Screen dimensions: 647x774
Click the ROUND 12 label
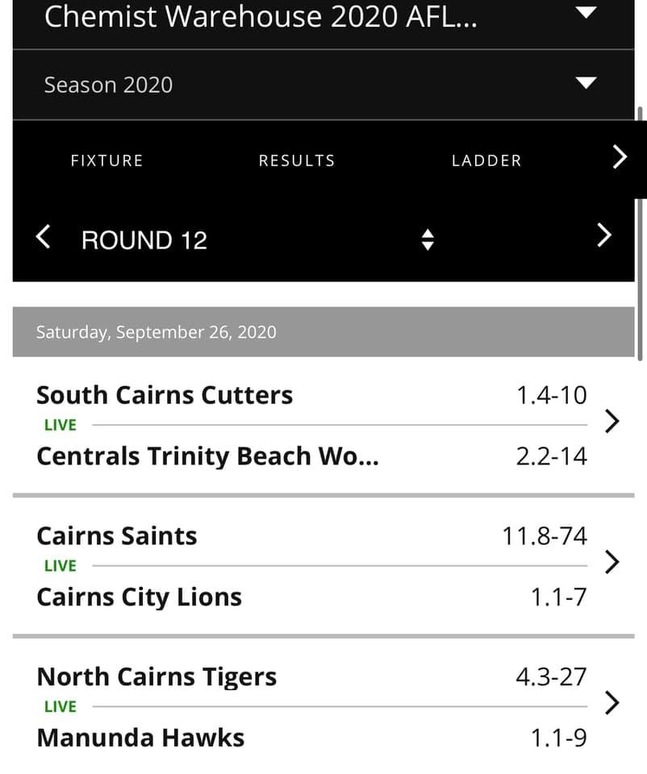pyautogui.click(x=144, y=240)
